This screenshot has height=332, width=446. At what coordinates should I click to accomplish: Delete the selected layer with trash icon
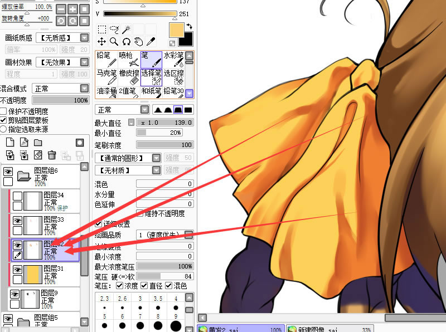52,155
